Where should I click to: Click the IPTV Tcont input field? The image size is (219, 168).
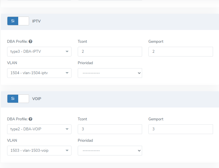click(x=110, y=52)
